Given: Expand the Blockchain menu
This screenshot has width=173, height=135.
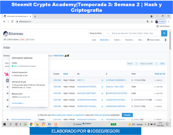Looking at the screenshot, I should (x=105, y=40).
